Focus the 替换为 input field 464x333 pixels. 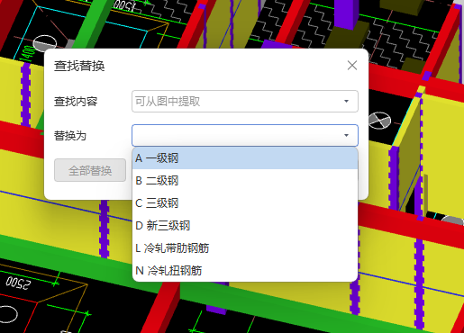245,136
